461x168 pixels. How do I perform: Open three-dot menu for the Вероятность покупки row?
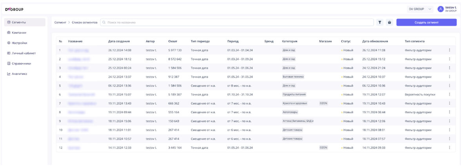(x=449, y=94)
